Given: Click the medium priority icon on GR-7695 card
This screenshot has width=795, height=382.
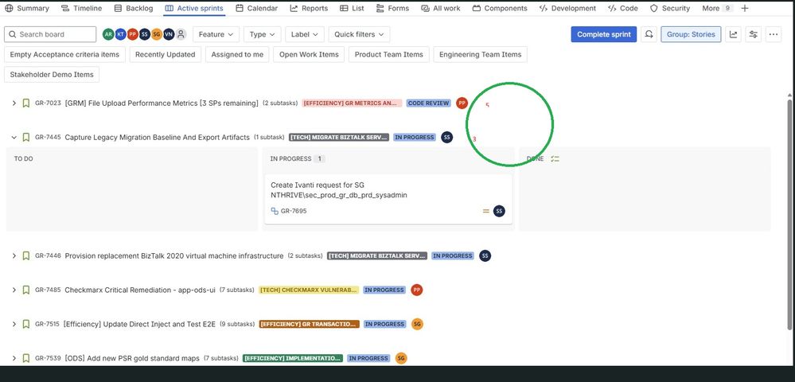Looking at the screenshot, I should [485, 211].
